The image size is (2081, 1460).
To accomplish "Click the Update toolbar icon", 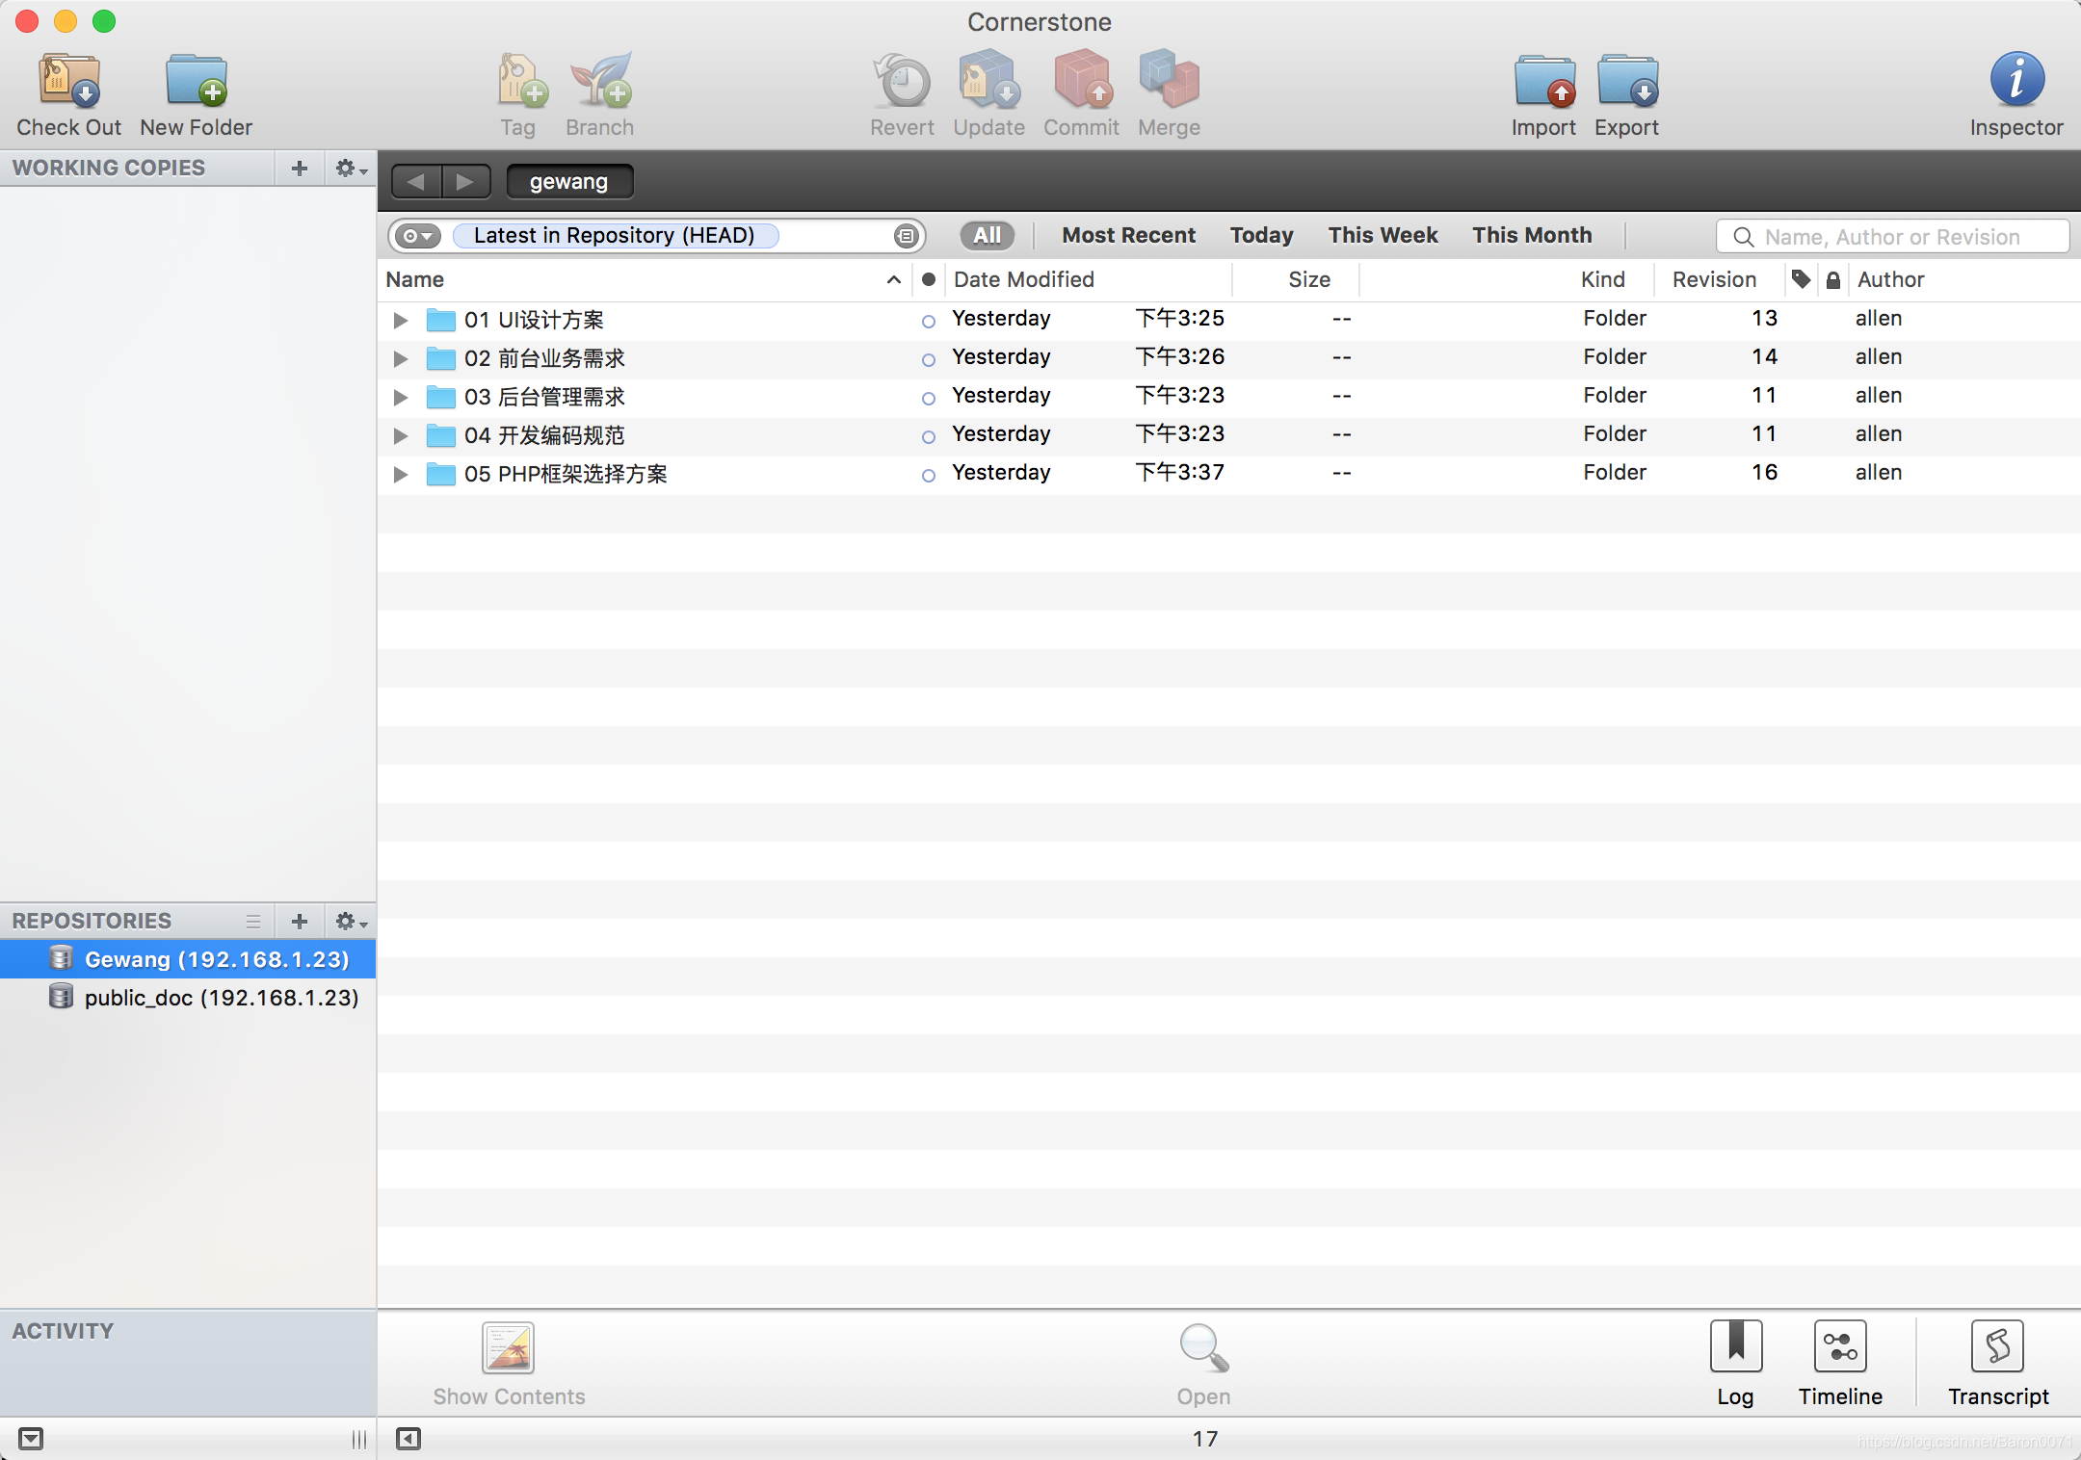I will [x=988, y=81].
